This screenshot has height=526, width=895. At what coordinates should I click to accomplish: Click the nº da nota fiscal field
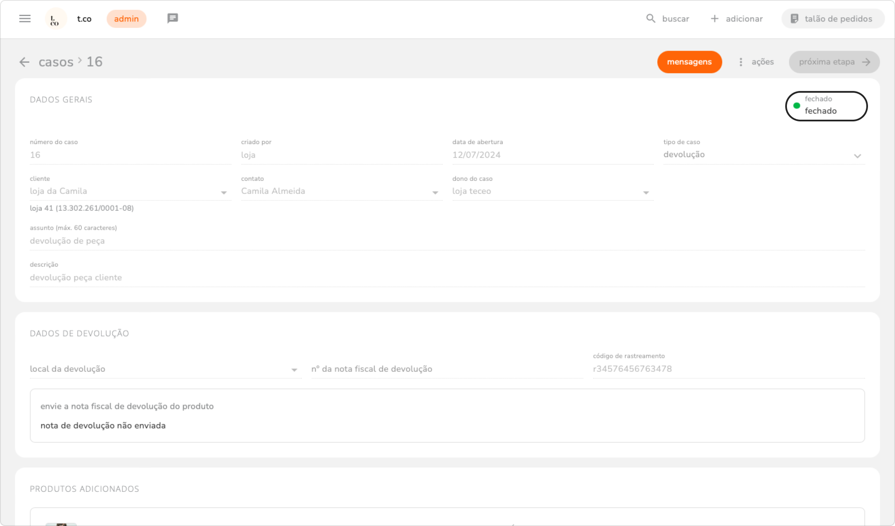tap(447, 369)
